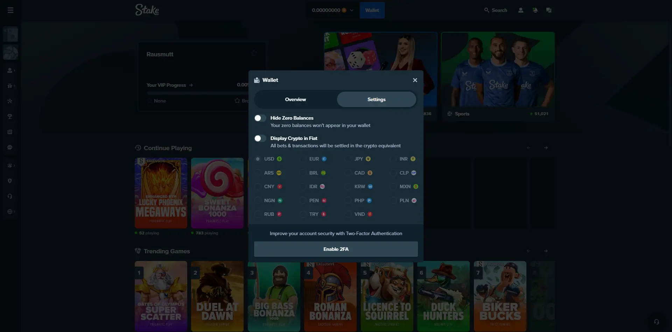The height and width of the screenshot is (332, 672).
Task: Select the USD radio button
Action: [258, 159]
